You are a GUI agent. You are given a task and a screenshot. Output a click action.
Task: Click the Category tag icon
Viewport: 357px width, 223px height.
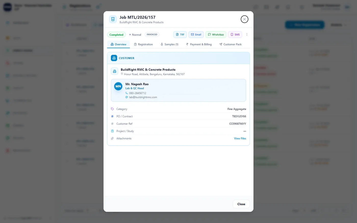(x=112, y=109)
